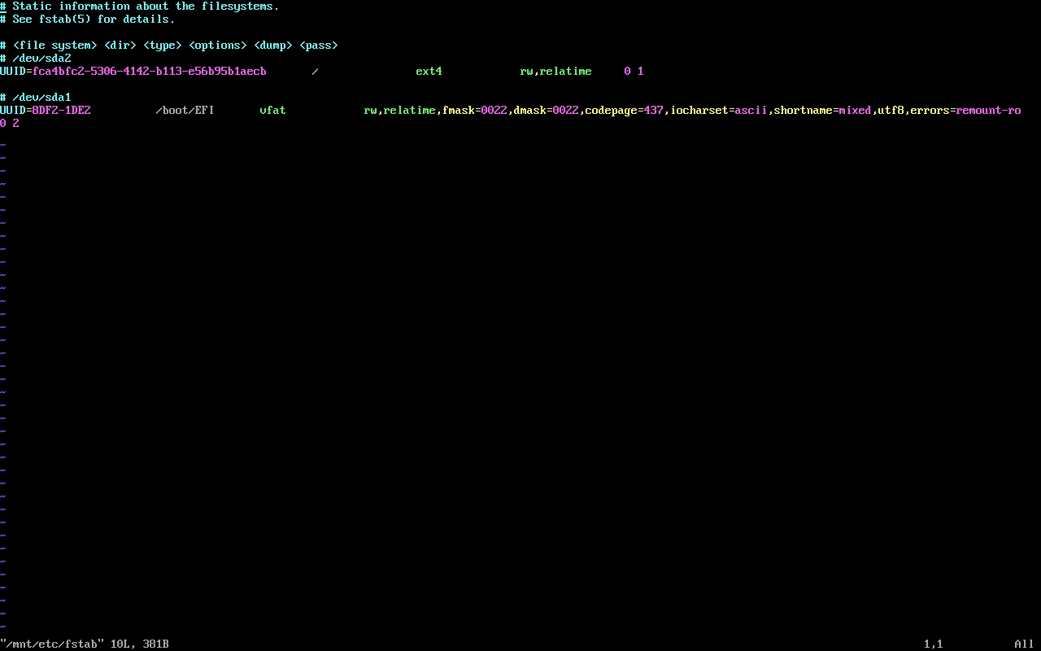Click the "/boot/EFI" mount point
1041x651 pixels.
[x=185, y=111]
